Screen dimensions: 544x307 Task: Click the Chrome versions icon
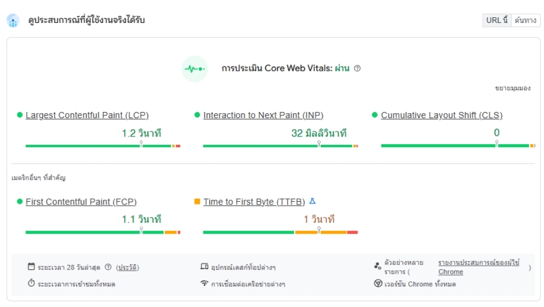(378, 284)
